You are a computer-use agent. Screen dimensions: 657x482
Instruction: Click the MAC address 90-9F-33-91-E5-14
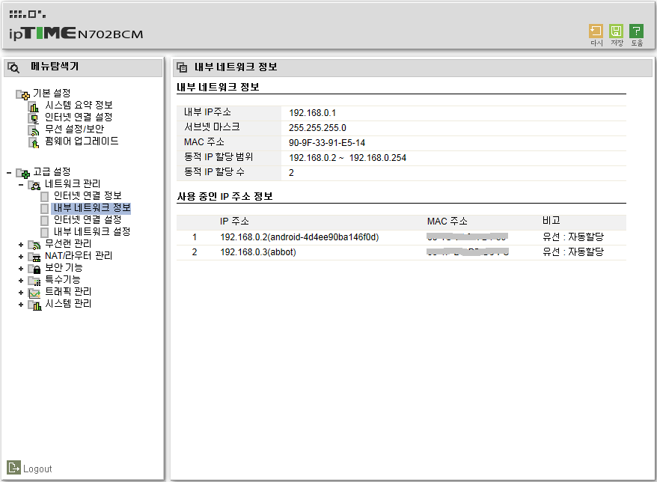(x=327, y=143)
